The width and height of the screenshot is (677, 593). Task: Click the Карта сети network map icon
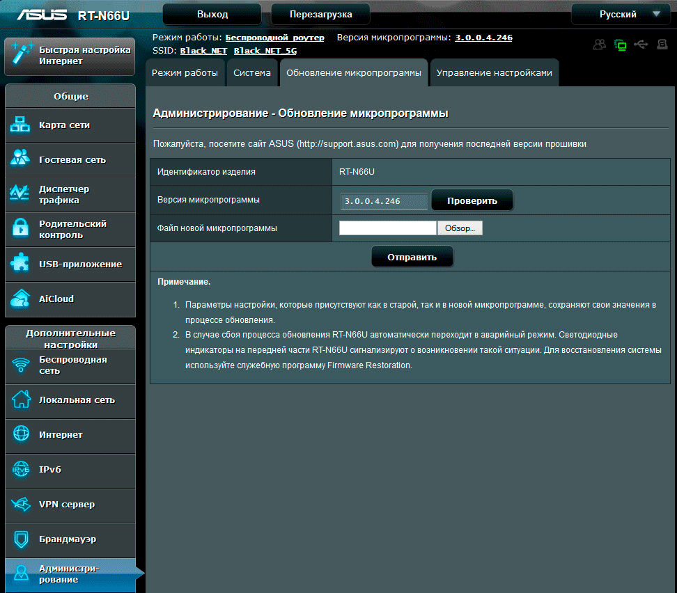tap(20, 125)
